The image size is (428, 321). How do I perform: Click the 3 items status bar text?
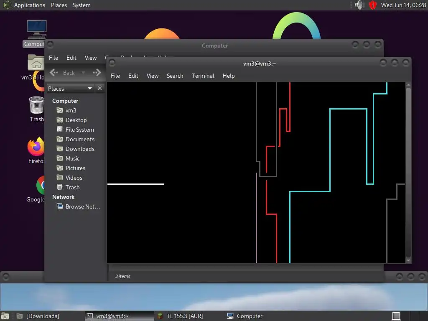(122, 276)
